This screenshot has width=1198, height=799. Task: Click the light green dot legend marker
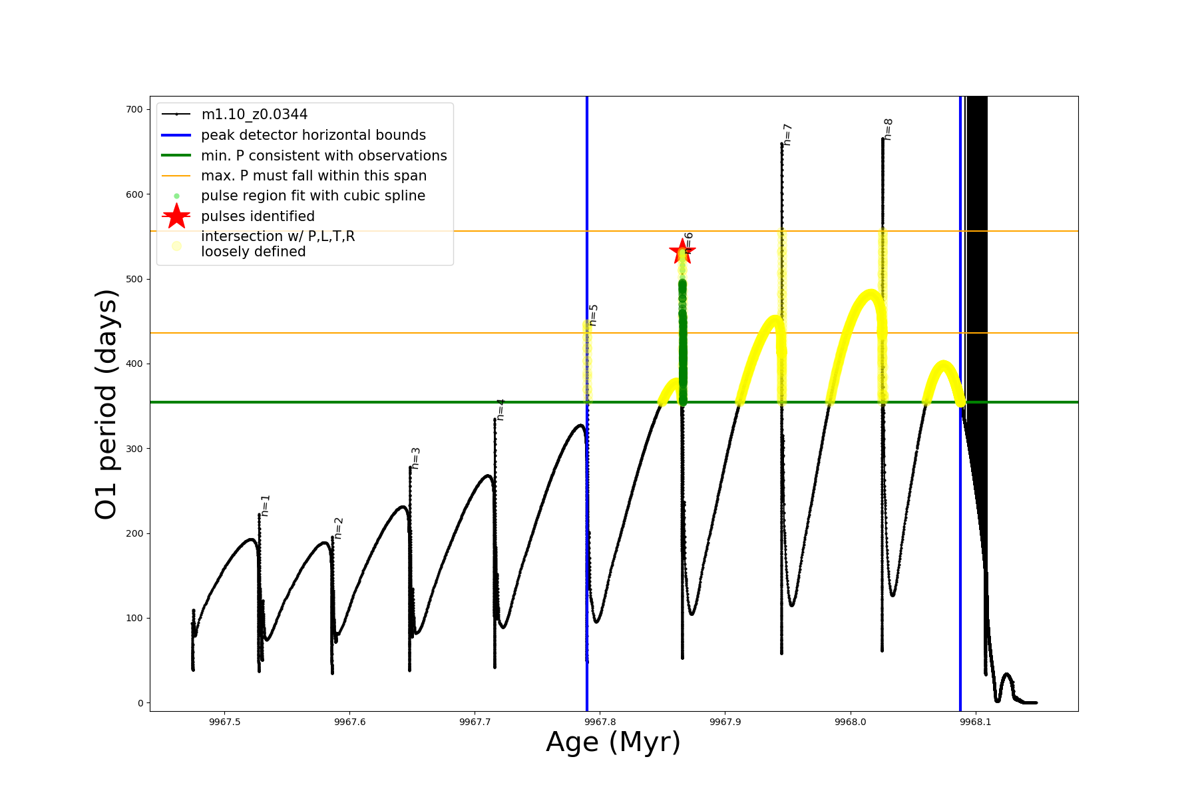pos(176,196)
